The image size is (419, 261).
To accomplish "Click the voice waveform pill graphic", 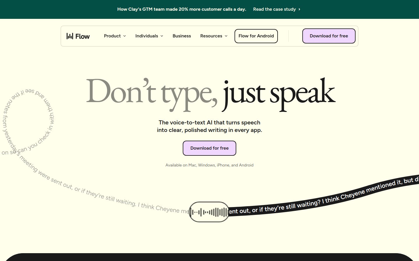I will [x=209, y=212].
